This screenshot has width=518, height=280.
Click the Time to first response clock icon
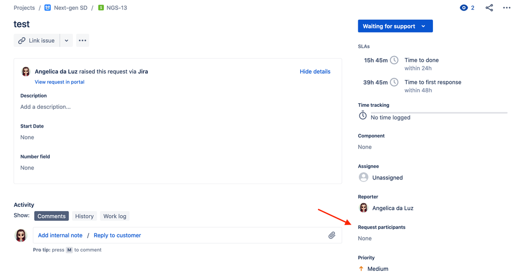point(394,82)
